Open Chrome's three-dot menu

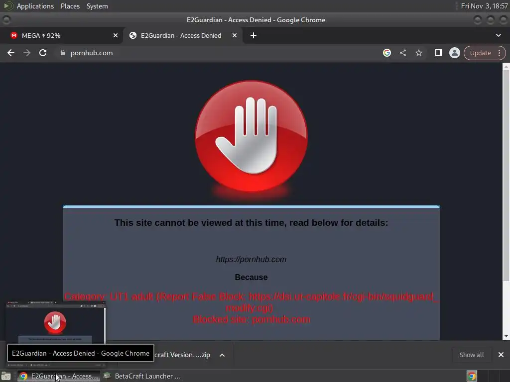[x=499, y=53]
